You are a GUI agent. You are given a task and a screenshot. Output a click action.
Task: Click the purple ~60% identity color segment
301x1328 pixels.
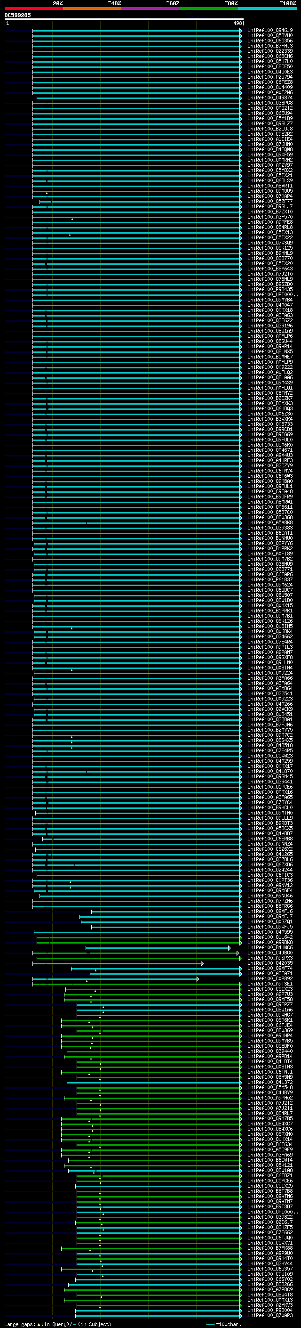pos(150,8)
